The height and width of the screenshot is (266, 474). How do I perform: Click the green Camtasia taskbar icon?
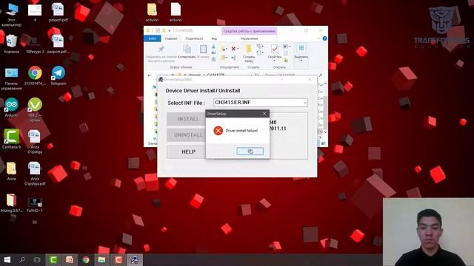pyautogui.click(x=53, y=259)
